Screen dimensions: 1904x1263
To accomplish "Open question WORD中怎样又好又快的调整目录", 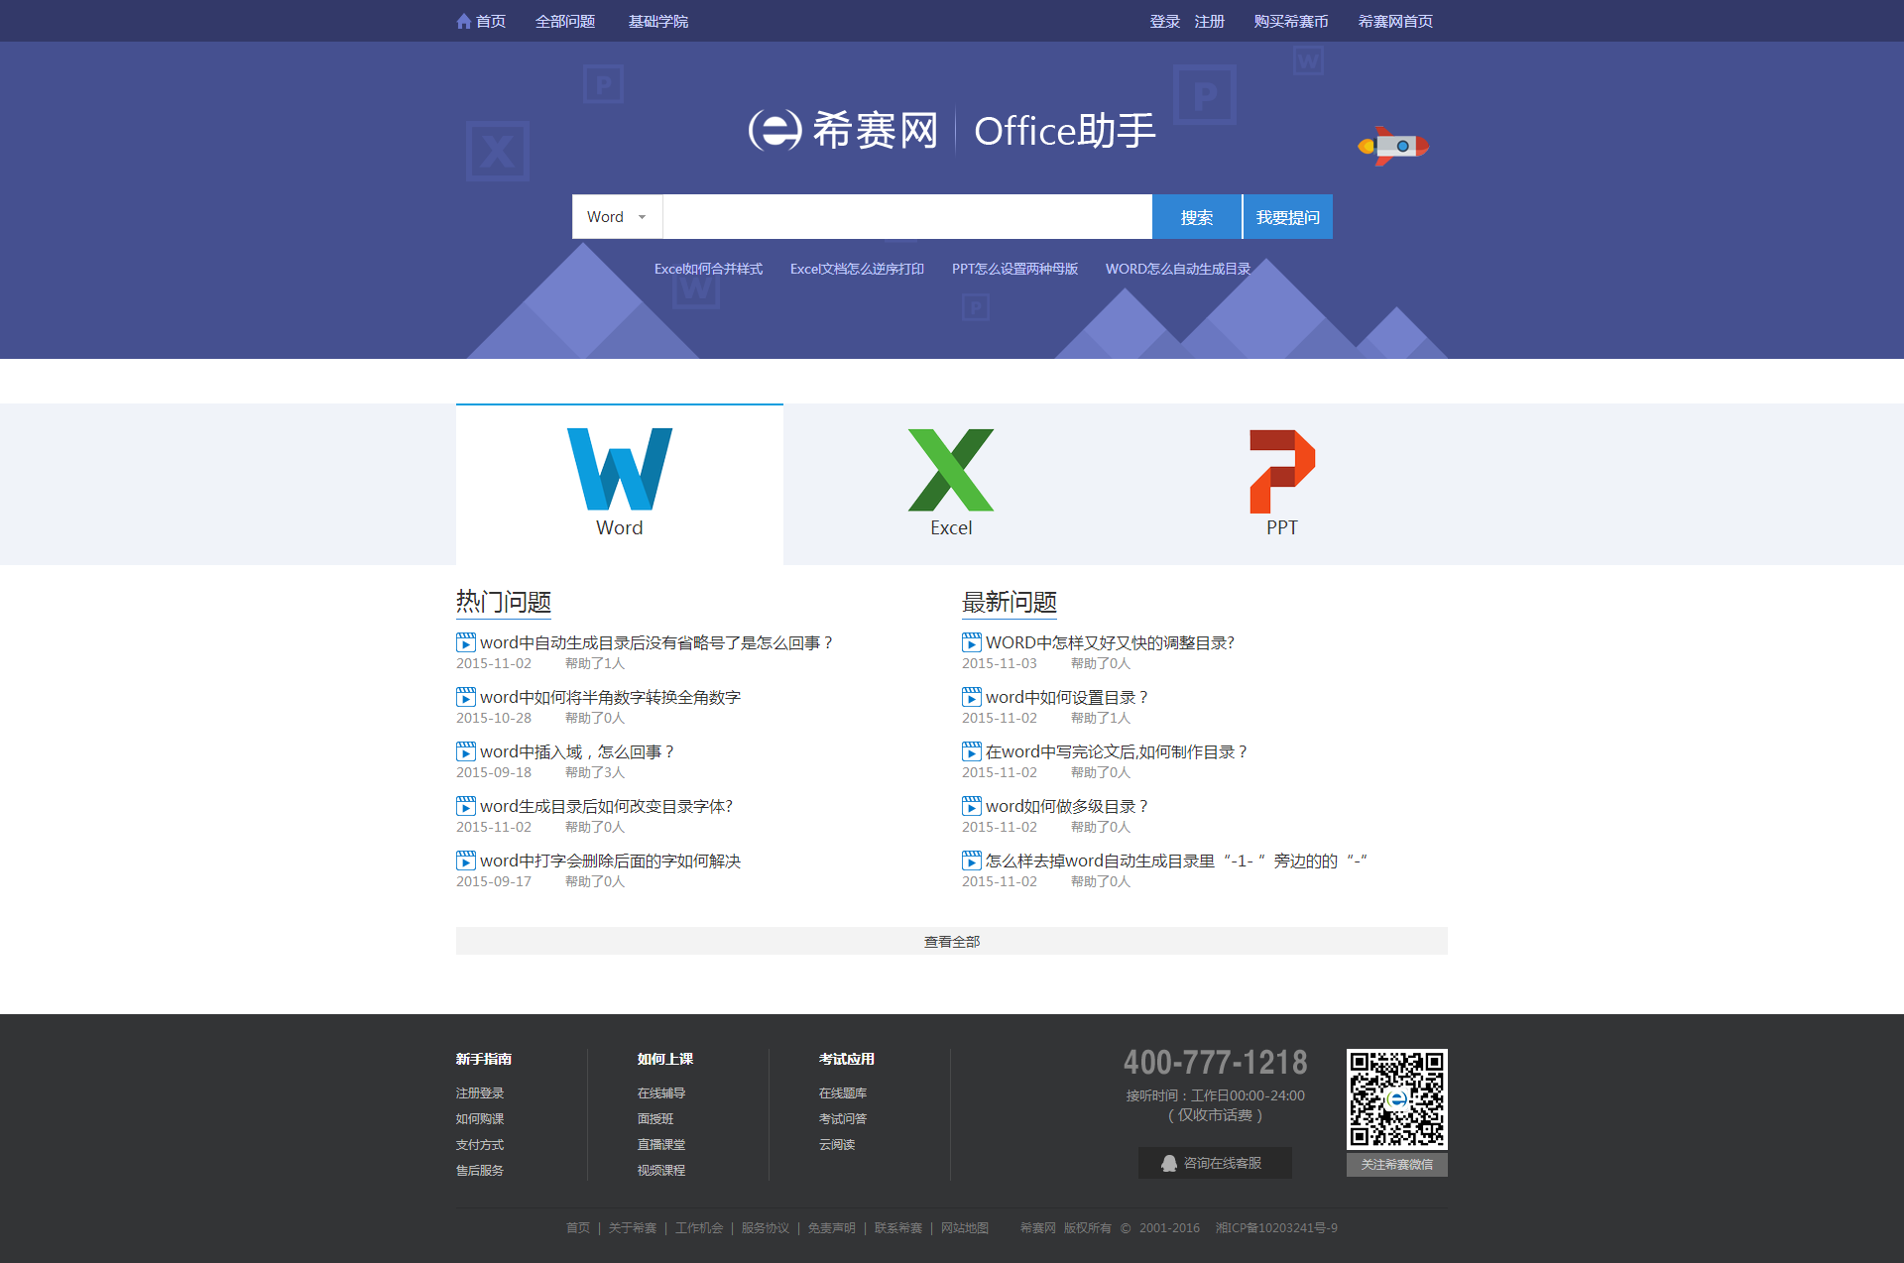I will point(1111,642).
